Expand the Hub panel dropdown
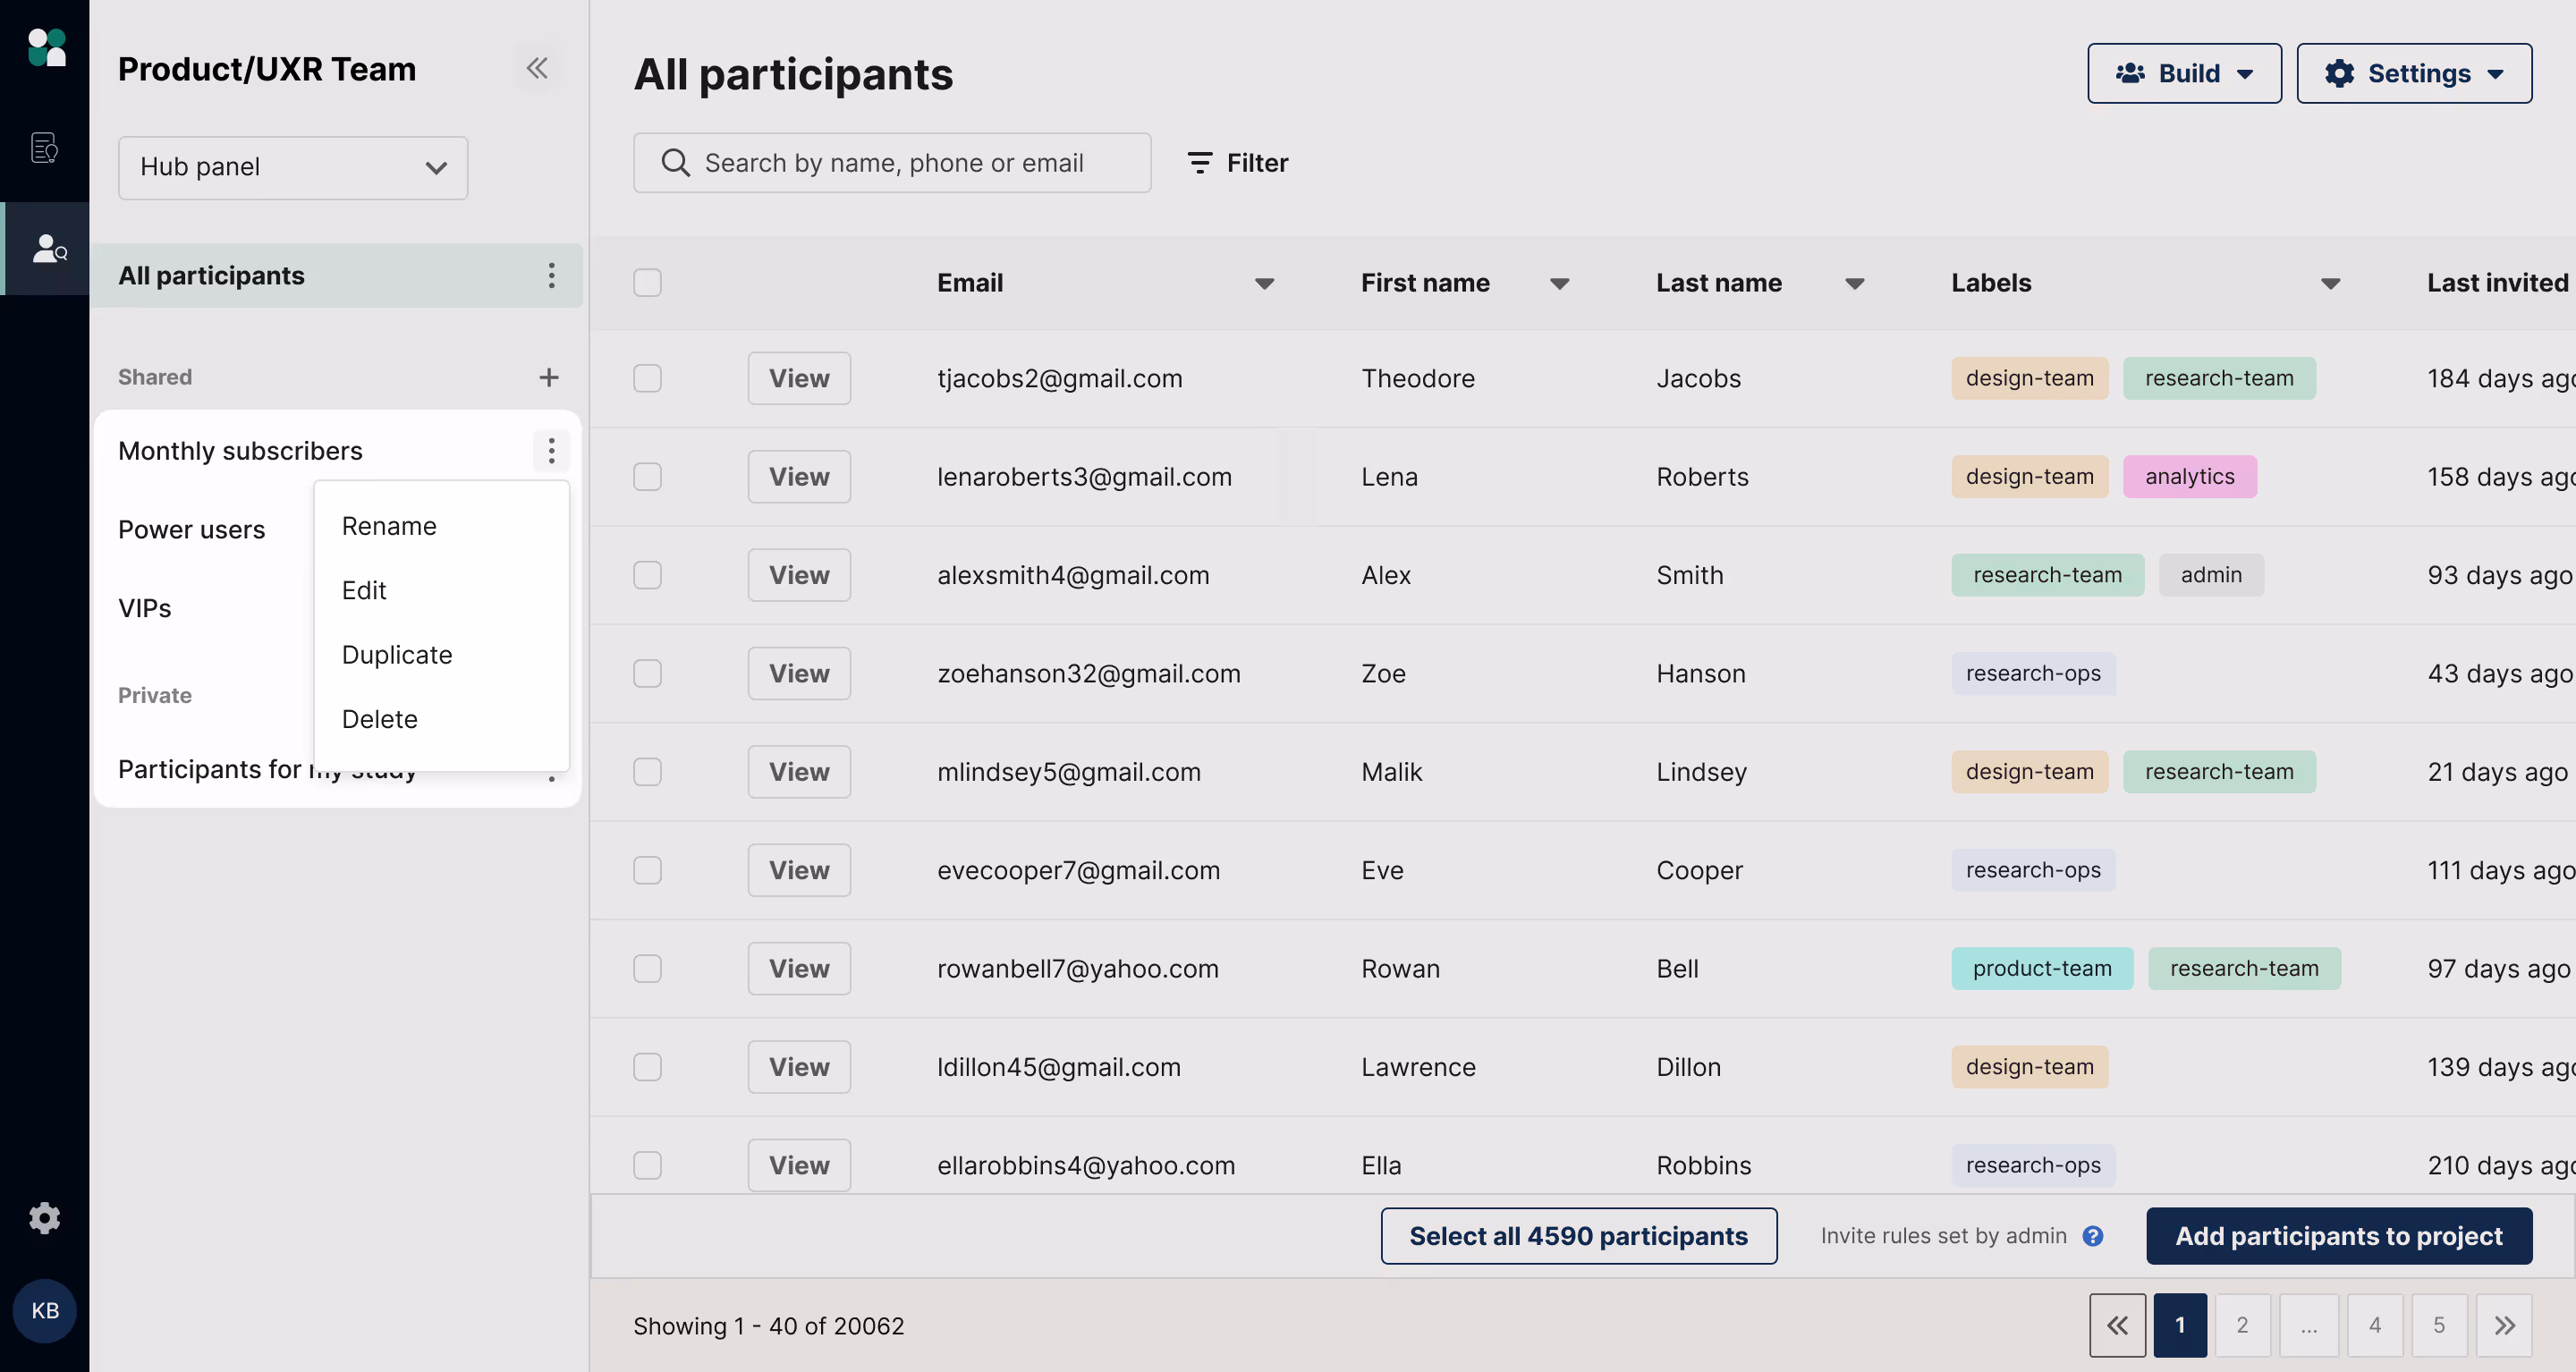This screenshot has height=1372, width=2576. pos(293,167)
